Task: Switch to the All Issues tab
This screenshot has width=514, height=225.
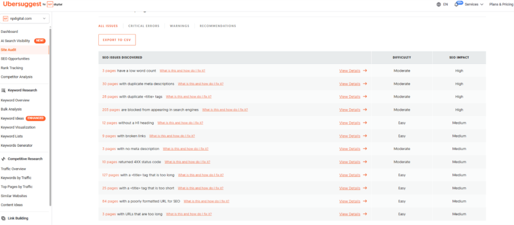Action: coord(108,26)
